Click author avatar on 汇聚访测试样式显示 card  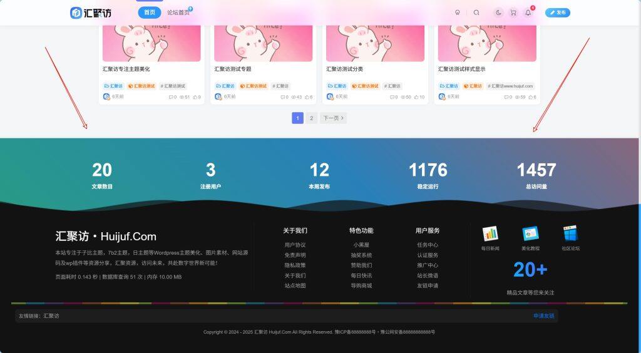[x=442, y=97]
